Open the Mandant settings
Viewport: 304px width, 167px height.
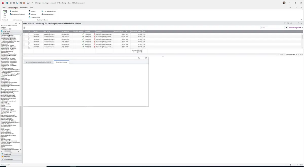click(x=14, y=11)
